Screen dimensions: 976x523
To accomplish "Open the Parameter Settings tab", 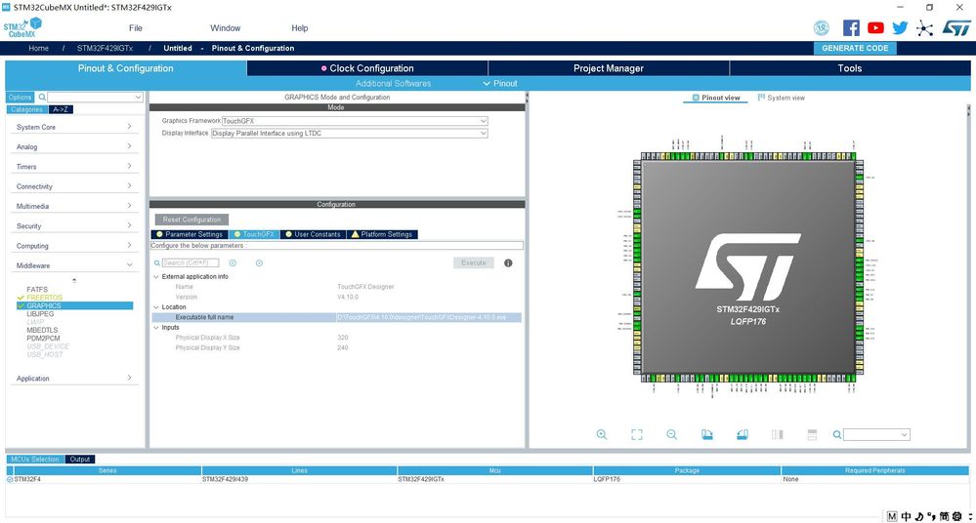I will (x=190, y=234).
